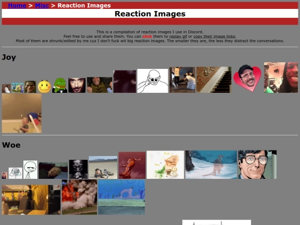Viewport: 300px width, 225px height.
Task: Select the goateed man close-up face image
Action: point(77,86)
